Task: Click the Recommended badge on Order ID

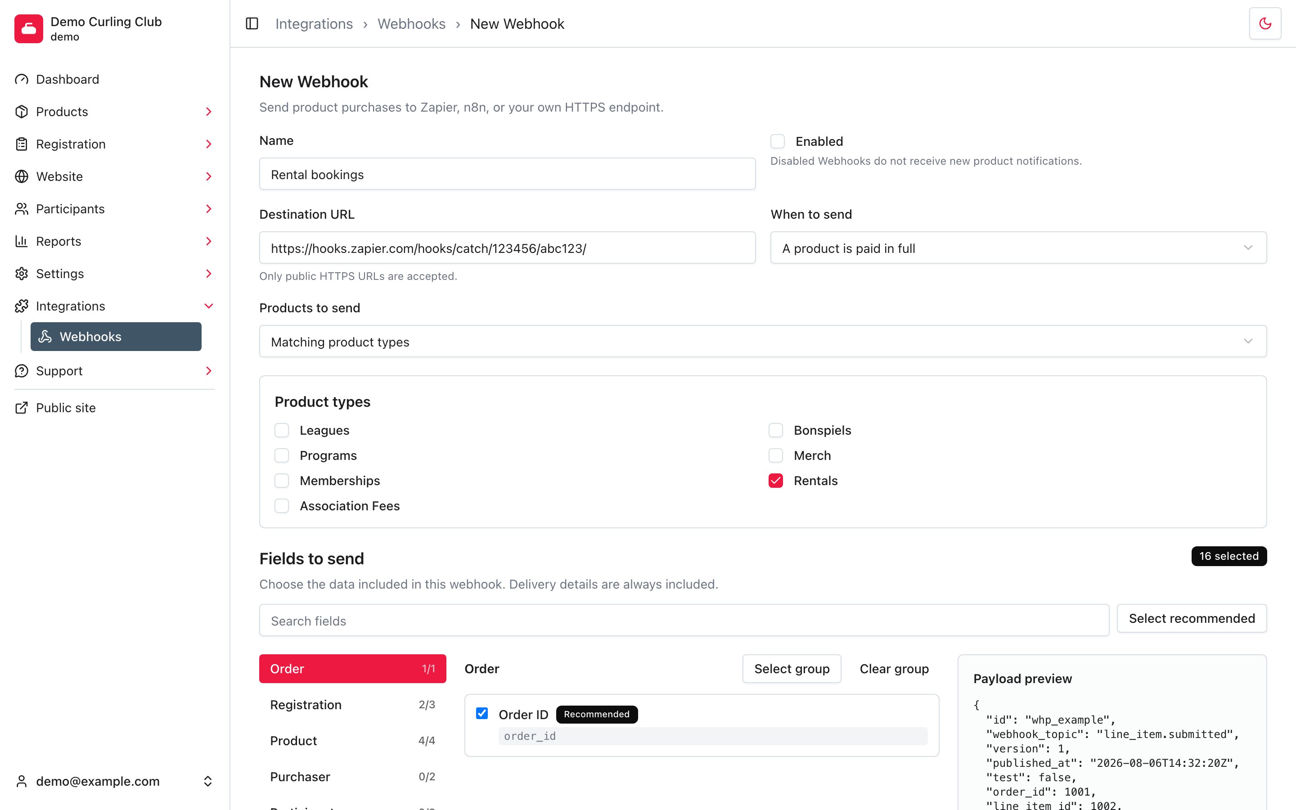Action: [x=597, y=714]
